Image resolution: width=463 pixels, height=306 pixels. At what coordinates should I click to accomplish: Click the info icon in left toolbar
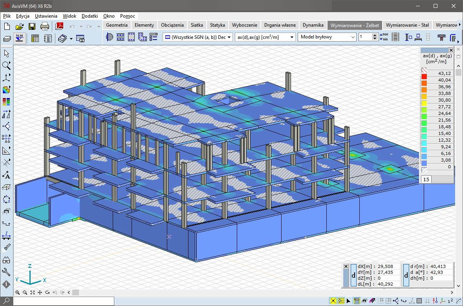click(6, 284)
